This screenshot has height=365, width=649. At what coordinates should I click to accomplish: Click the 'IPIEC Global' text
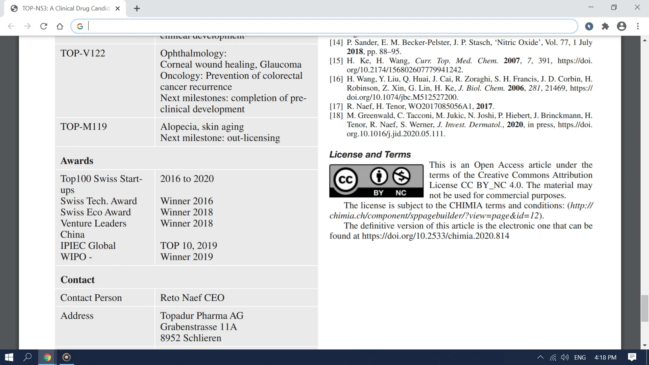[88, 246]
